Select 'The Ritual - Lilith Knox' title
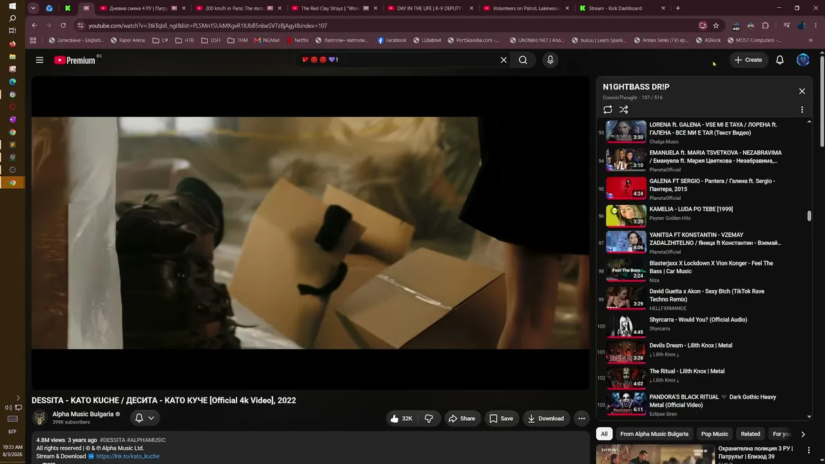This screenshot has width=825, height=464. pyautogui.click(x=686, y=371)
